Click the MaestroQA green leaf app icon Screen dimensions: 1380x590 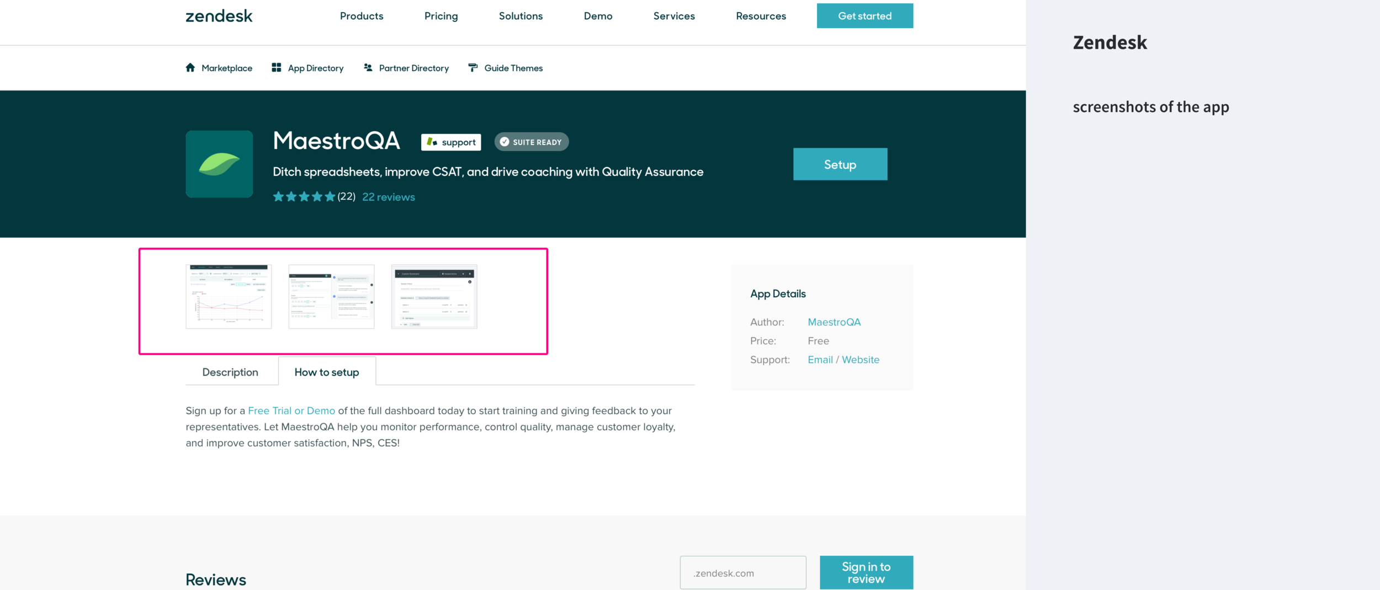(x=219, y=164)
